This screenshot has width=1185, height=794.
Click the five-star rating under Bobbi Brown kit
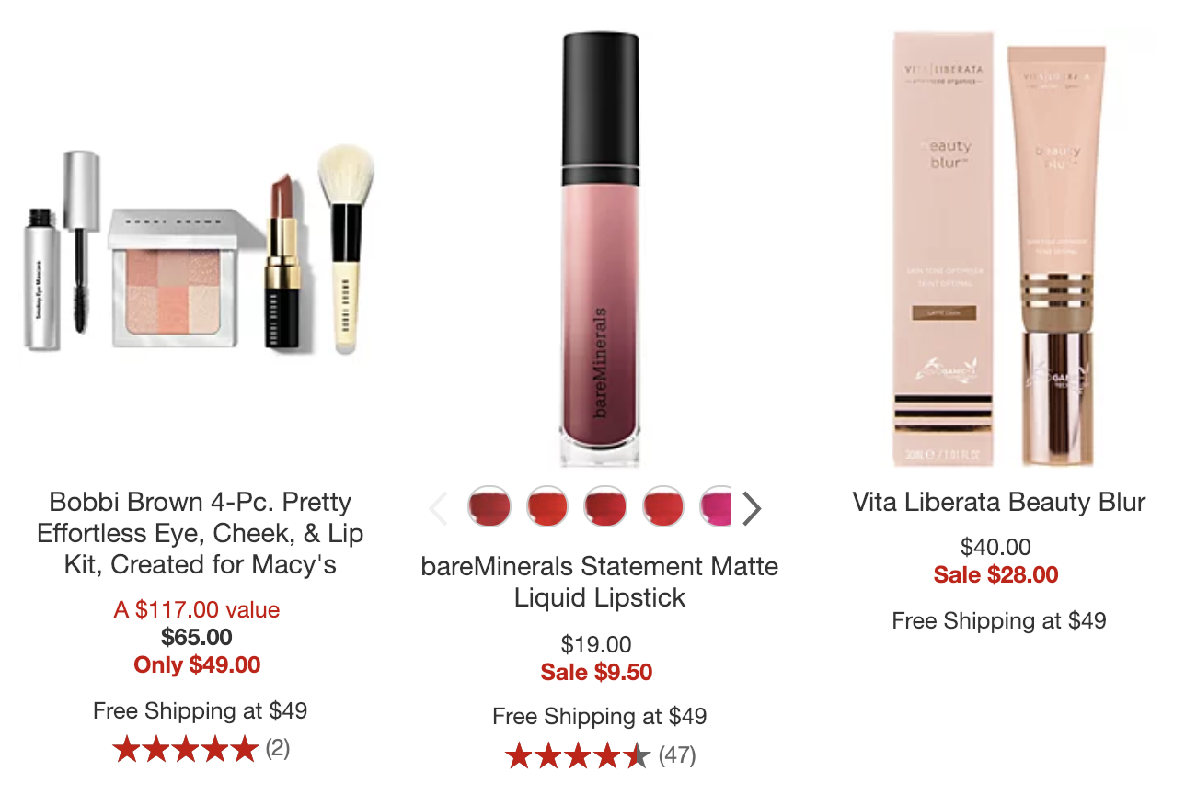(186, 750)
